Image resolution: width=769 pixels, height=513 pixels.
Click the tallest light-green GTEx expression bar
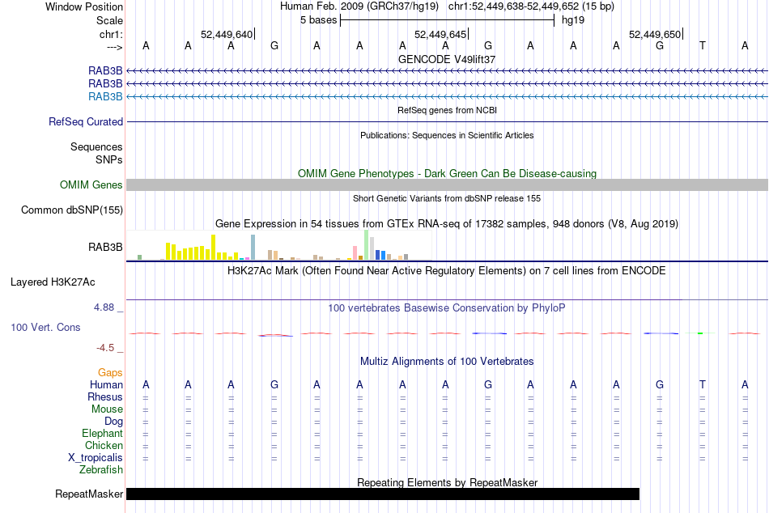tap(367, 244)
